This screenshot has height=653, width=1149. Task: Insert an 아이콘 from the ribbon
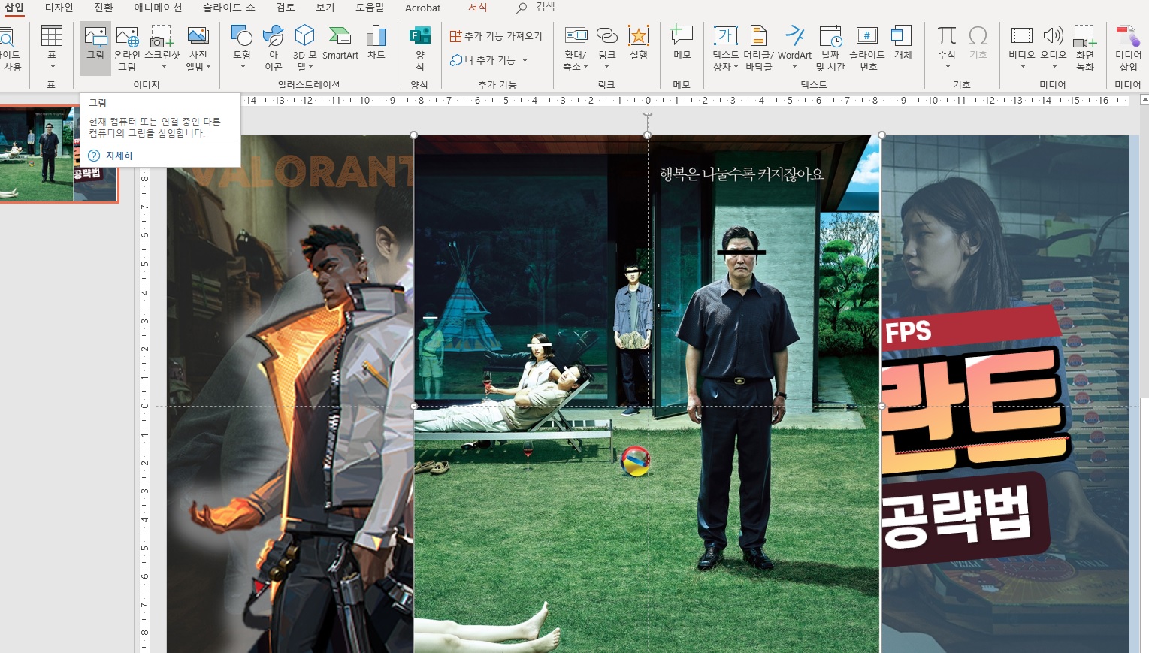pos(274,48)
